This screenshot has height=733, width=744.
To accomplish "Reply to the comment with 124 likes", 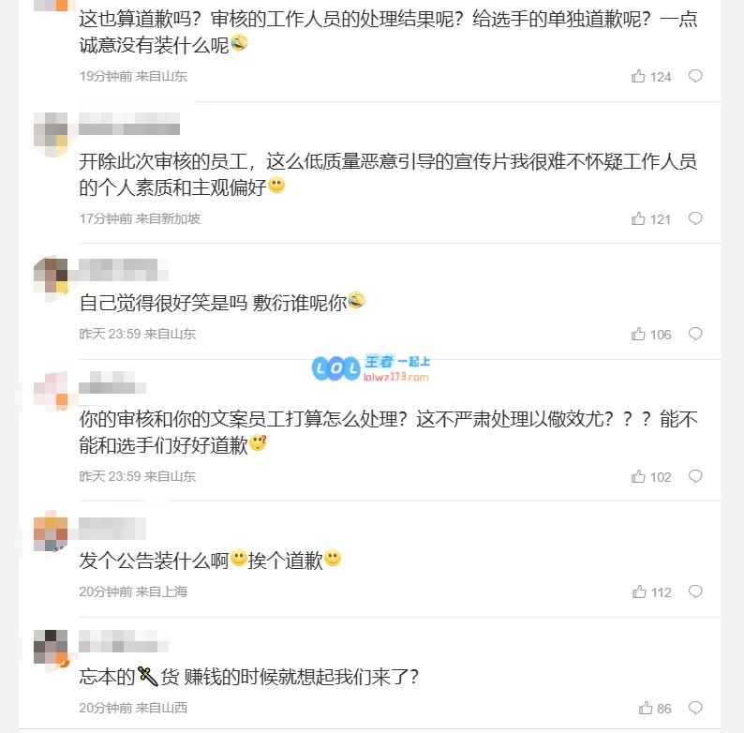I will (695, 77).
